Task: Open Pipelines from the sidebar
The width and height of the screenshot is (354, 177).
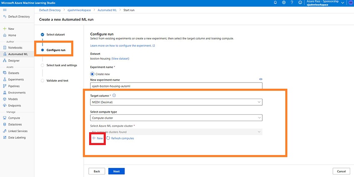Action: click(14, 86)
